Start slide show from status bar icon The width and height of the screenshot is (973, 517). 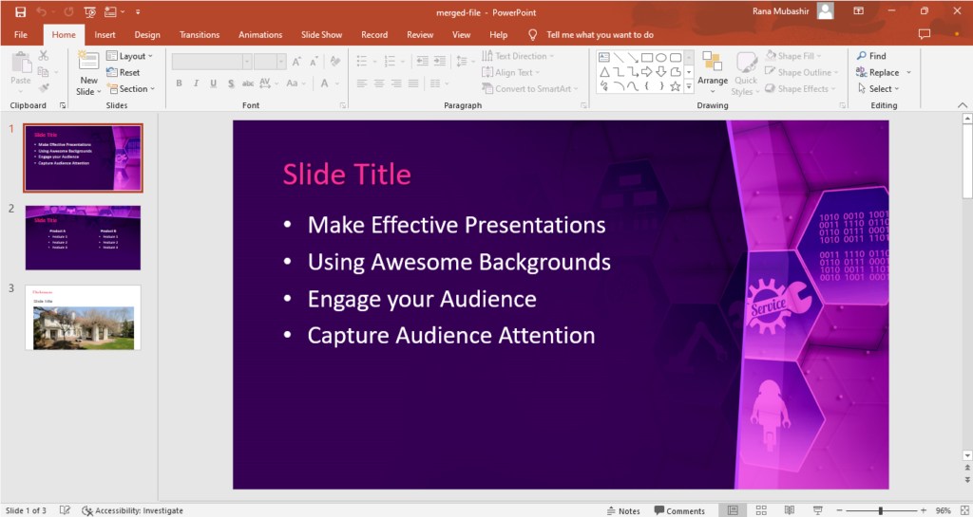click(x=817, y=510)
